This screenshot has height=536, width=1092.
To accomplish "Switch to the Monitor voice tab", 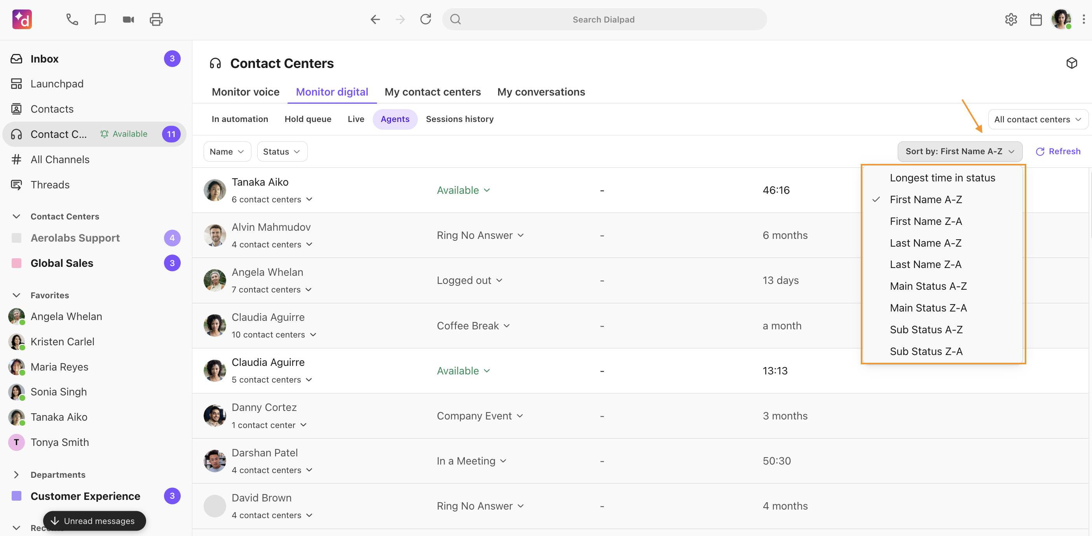I will coord(246,92).
